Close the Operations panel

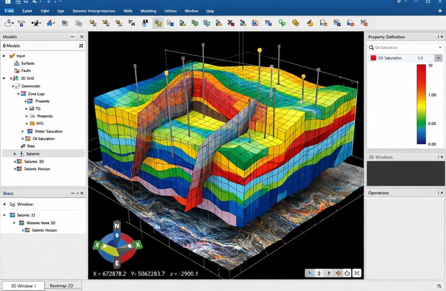pos(442,193)
